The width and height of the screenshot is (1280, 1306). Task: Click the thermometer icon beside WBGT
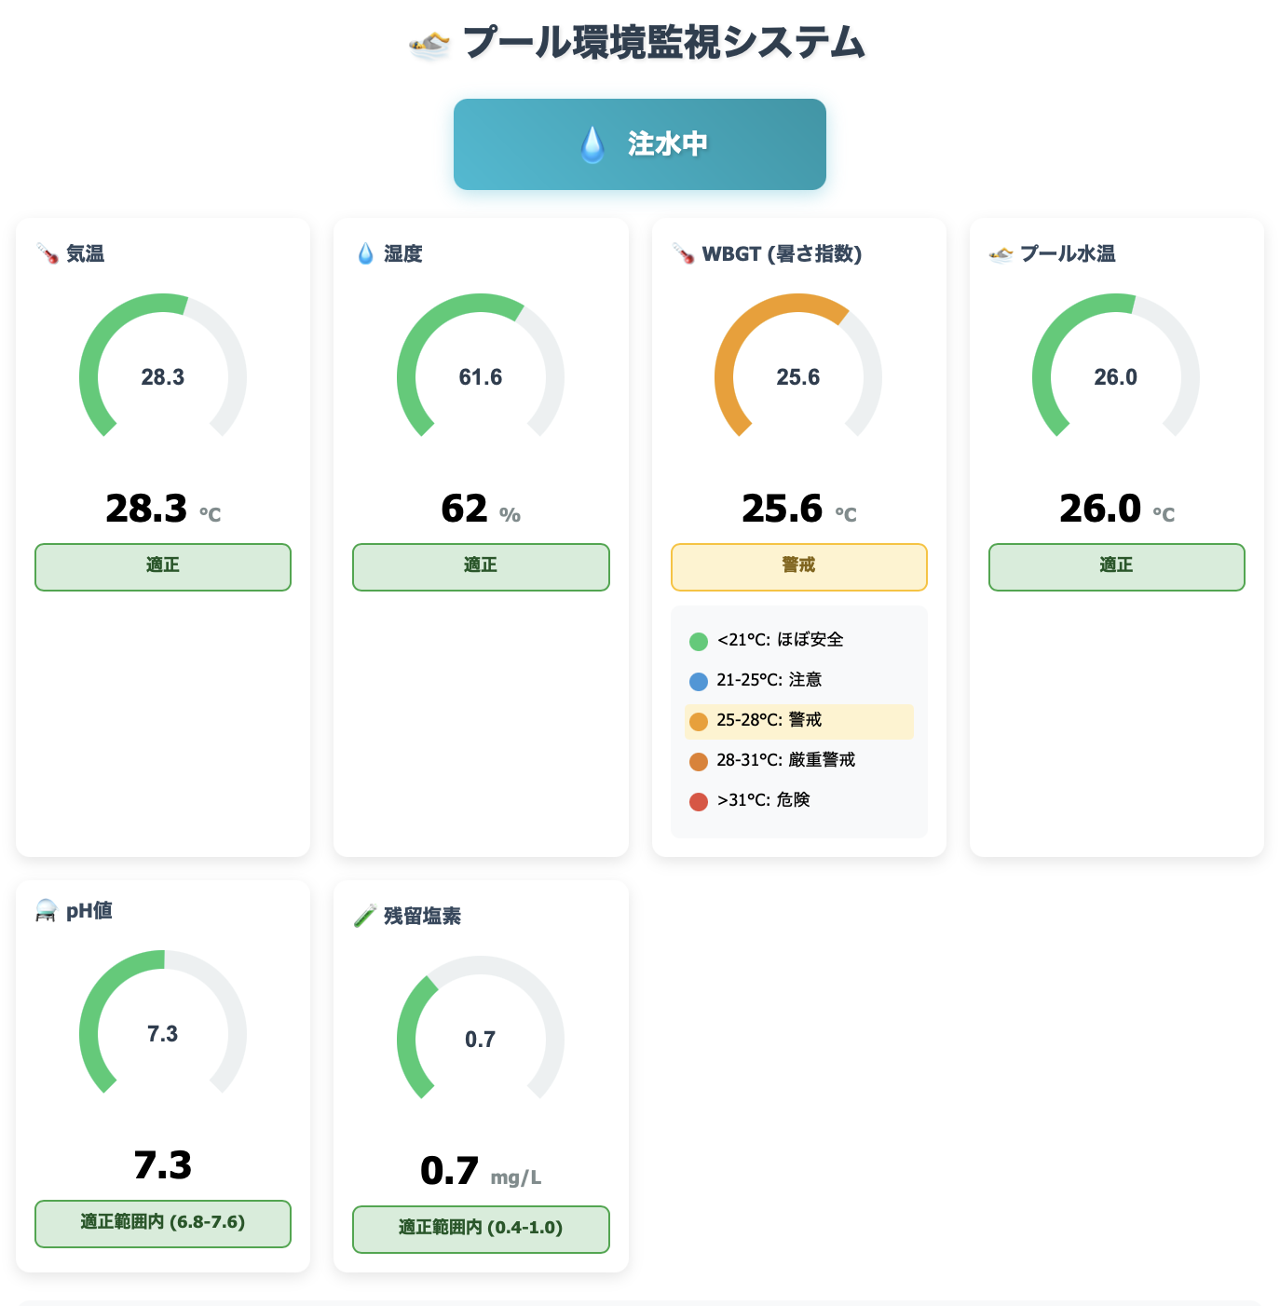point(684,253)
